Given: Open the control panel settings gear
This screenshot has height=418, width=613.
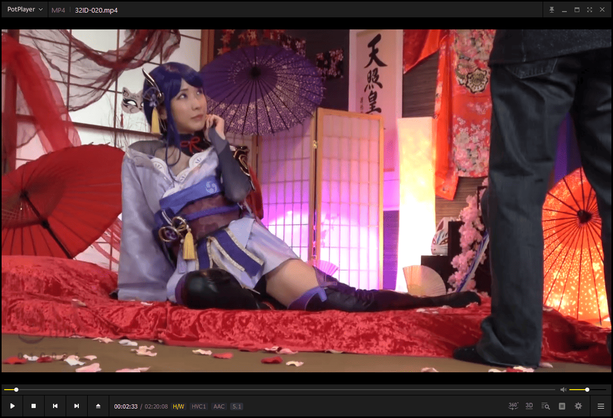Looking at the screenshot, I should (x=578, y=406).
